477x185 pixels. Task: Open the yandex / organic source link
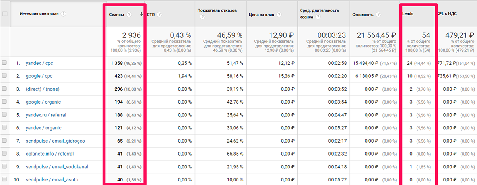44,128
